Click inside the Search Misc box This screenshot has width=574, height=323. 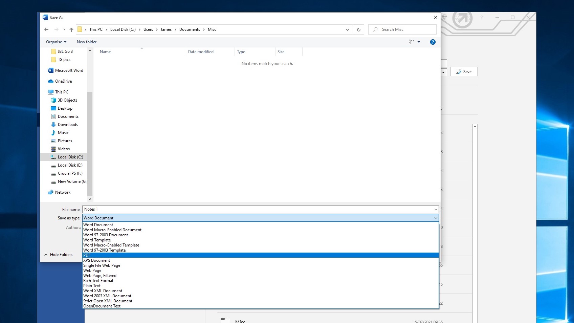click(402, 29)
